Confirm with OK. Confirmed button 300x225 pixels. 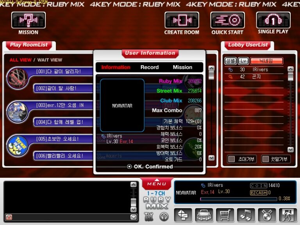coord(150,167)
